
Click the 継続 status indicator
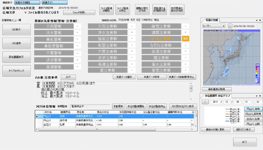185,39
